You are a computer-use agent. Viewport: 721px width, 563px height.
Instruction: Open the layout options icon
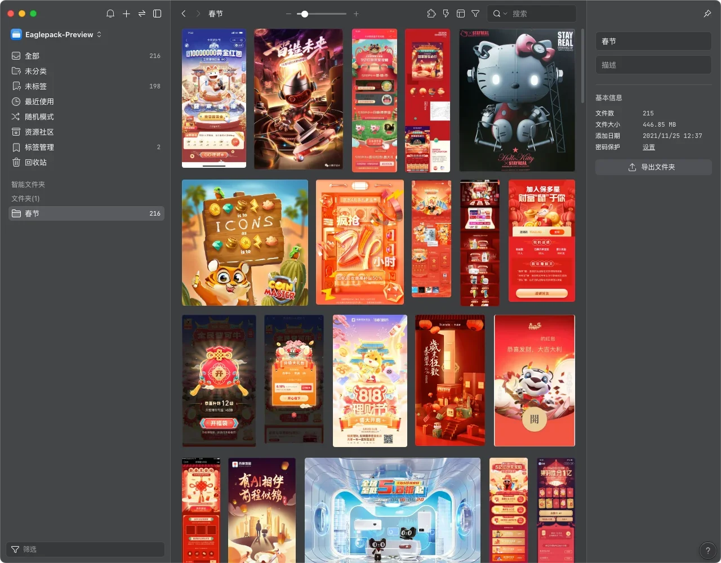461,14
